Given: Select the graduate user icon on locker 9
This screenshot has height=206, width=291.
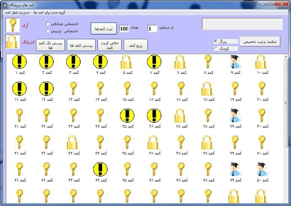Looking at the screenshot, I should click(x=235, y=62).
